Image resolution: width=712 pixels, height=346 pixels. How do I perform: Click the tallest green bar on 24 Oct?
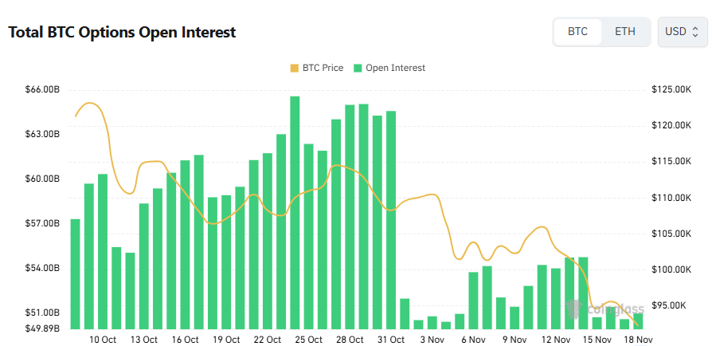(295, 212)
